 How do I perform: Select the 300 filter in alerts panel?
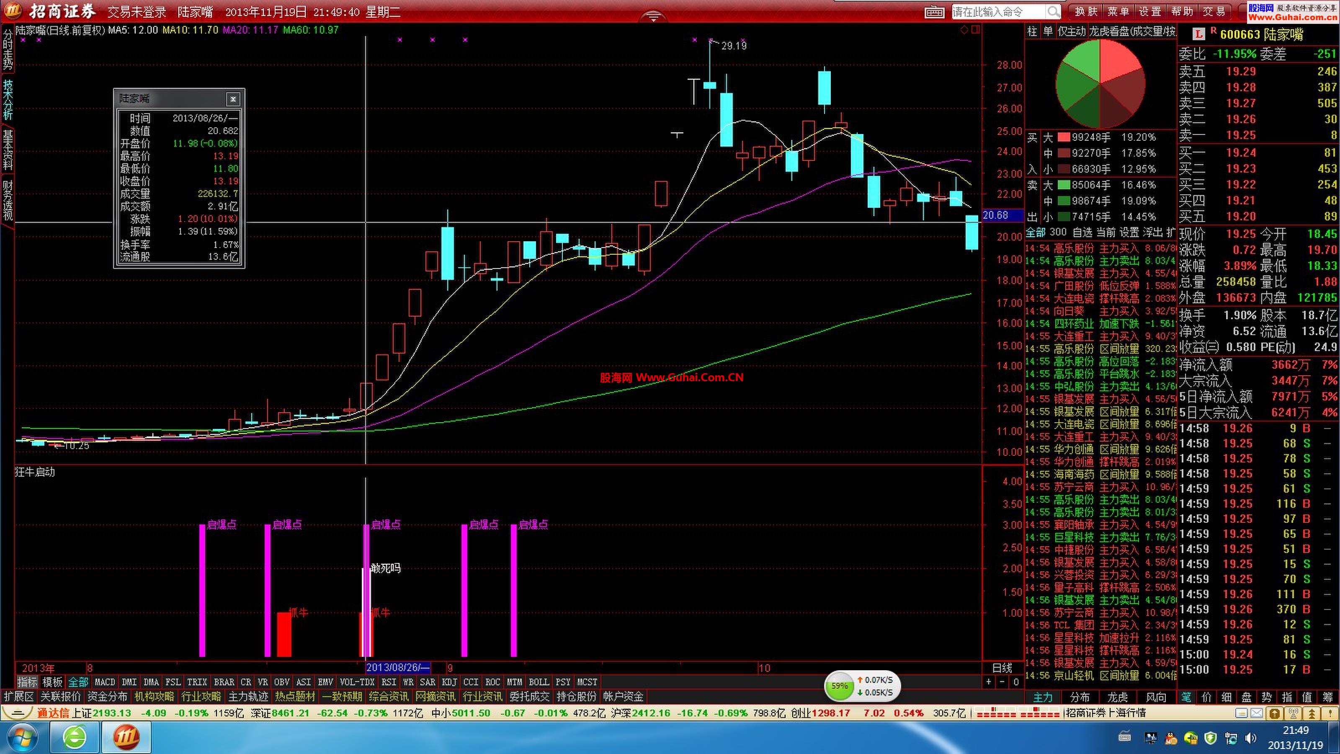(1058, 232)
